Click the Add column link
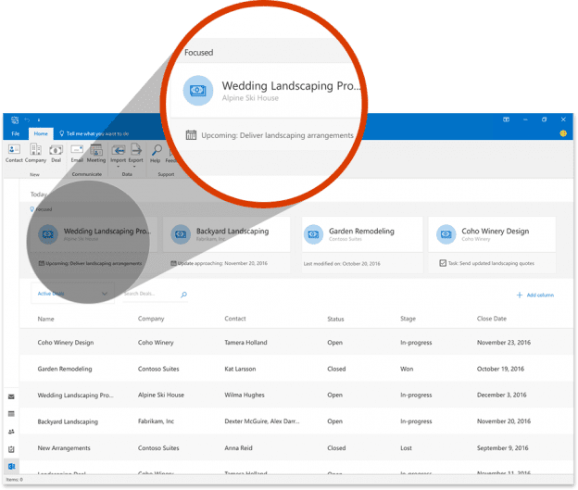Viewport: 578px width, 490px height. [x=535, y=295]
